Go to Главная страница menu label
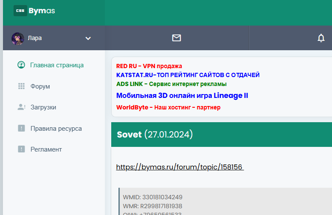 click(57, 65)
